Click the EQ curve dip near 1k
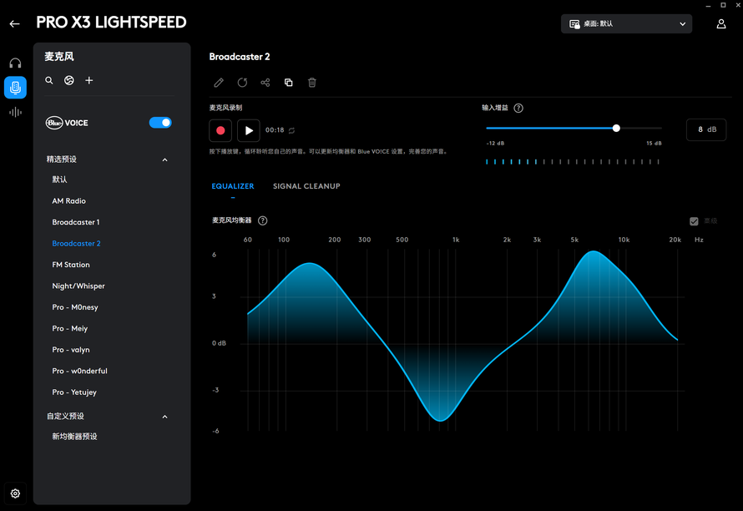The height and width of the screenshot is (511, 743). click(x=440, y=420)
